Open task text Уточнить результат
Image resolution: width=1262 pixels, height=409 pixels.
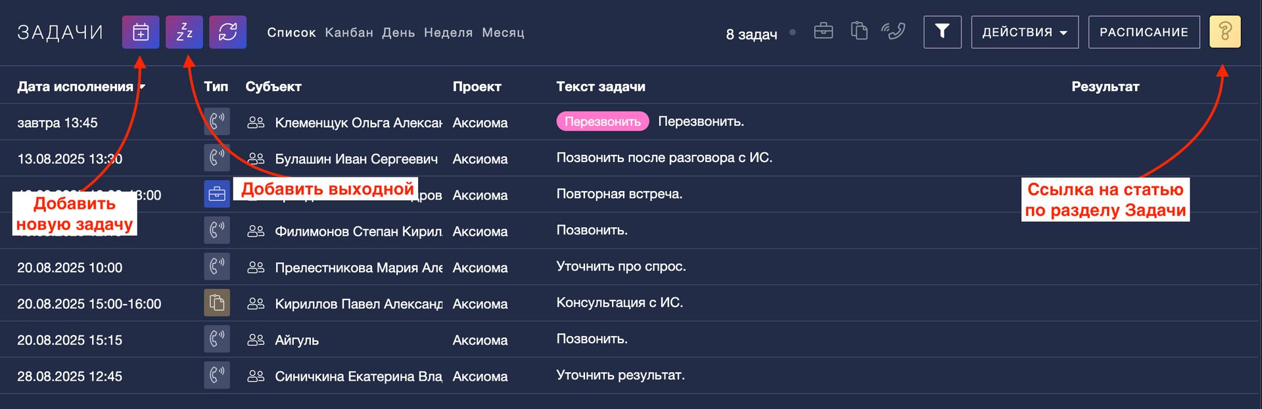620,375
